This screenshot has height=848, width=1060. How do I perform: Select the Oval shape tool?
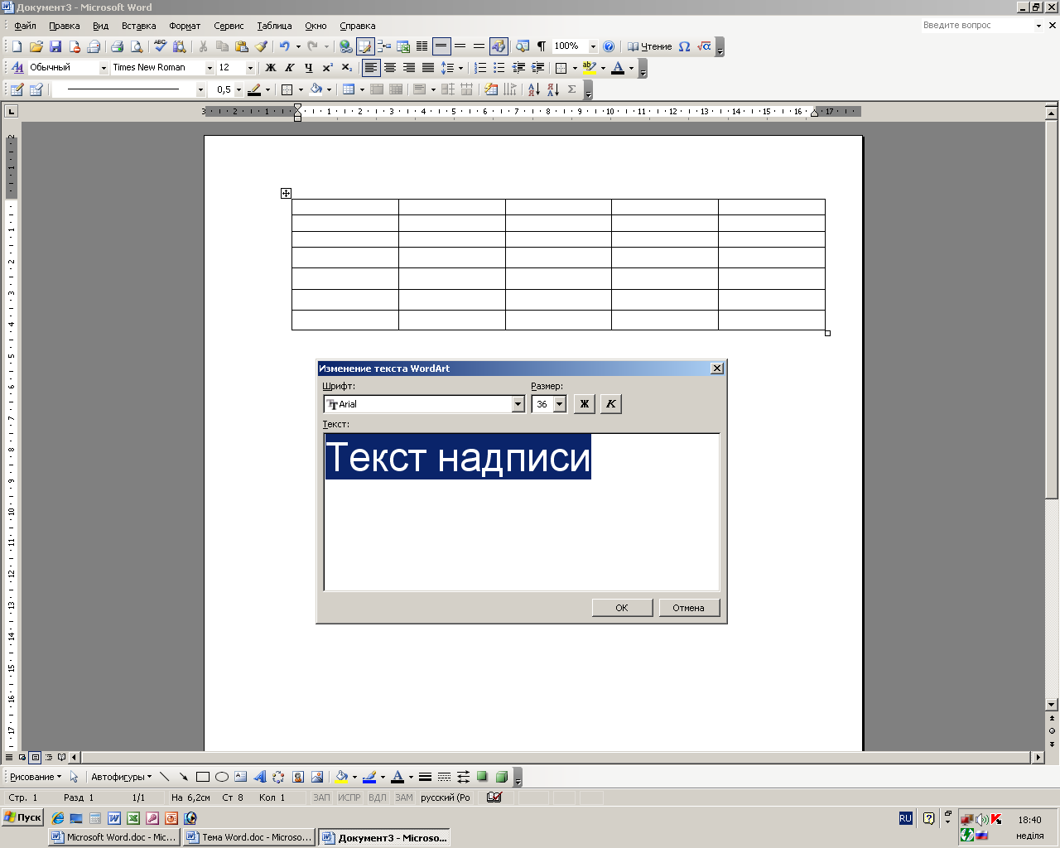(221, 777)
